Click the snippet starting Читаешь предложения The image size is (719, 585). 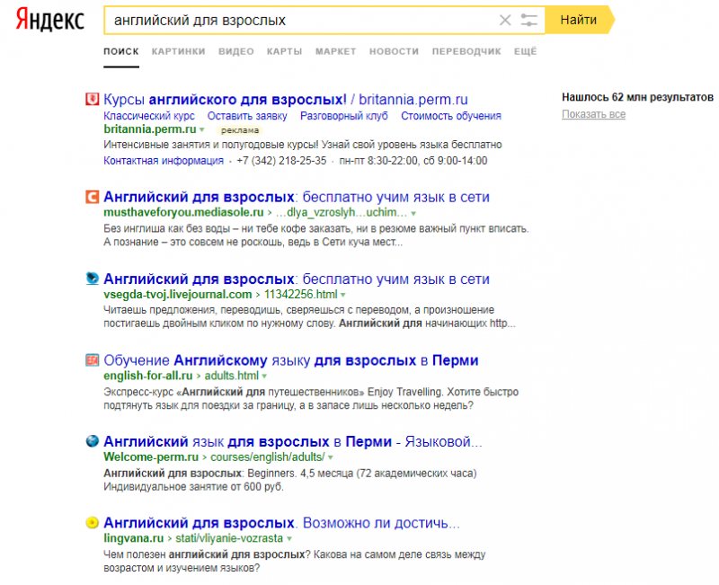tap(309, 317)
